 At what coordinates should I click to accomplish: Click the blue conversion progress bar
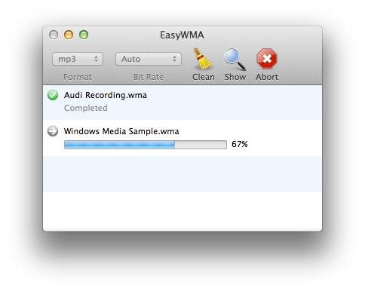(x=146, y=145)
